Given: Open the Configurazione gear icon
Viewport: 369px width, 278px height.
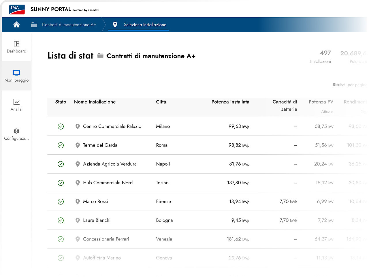Looking at the screenshot, I should coord(16,131).
